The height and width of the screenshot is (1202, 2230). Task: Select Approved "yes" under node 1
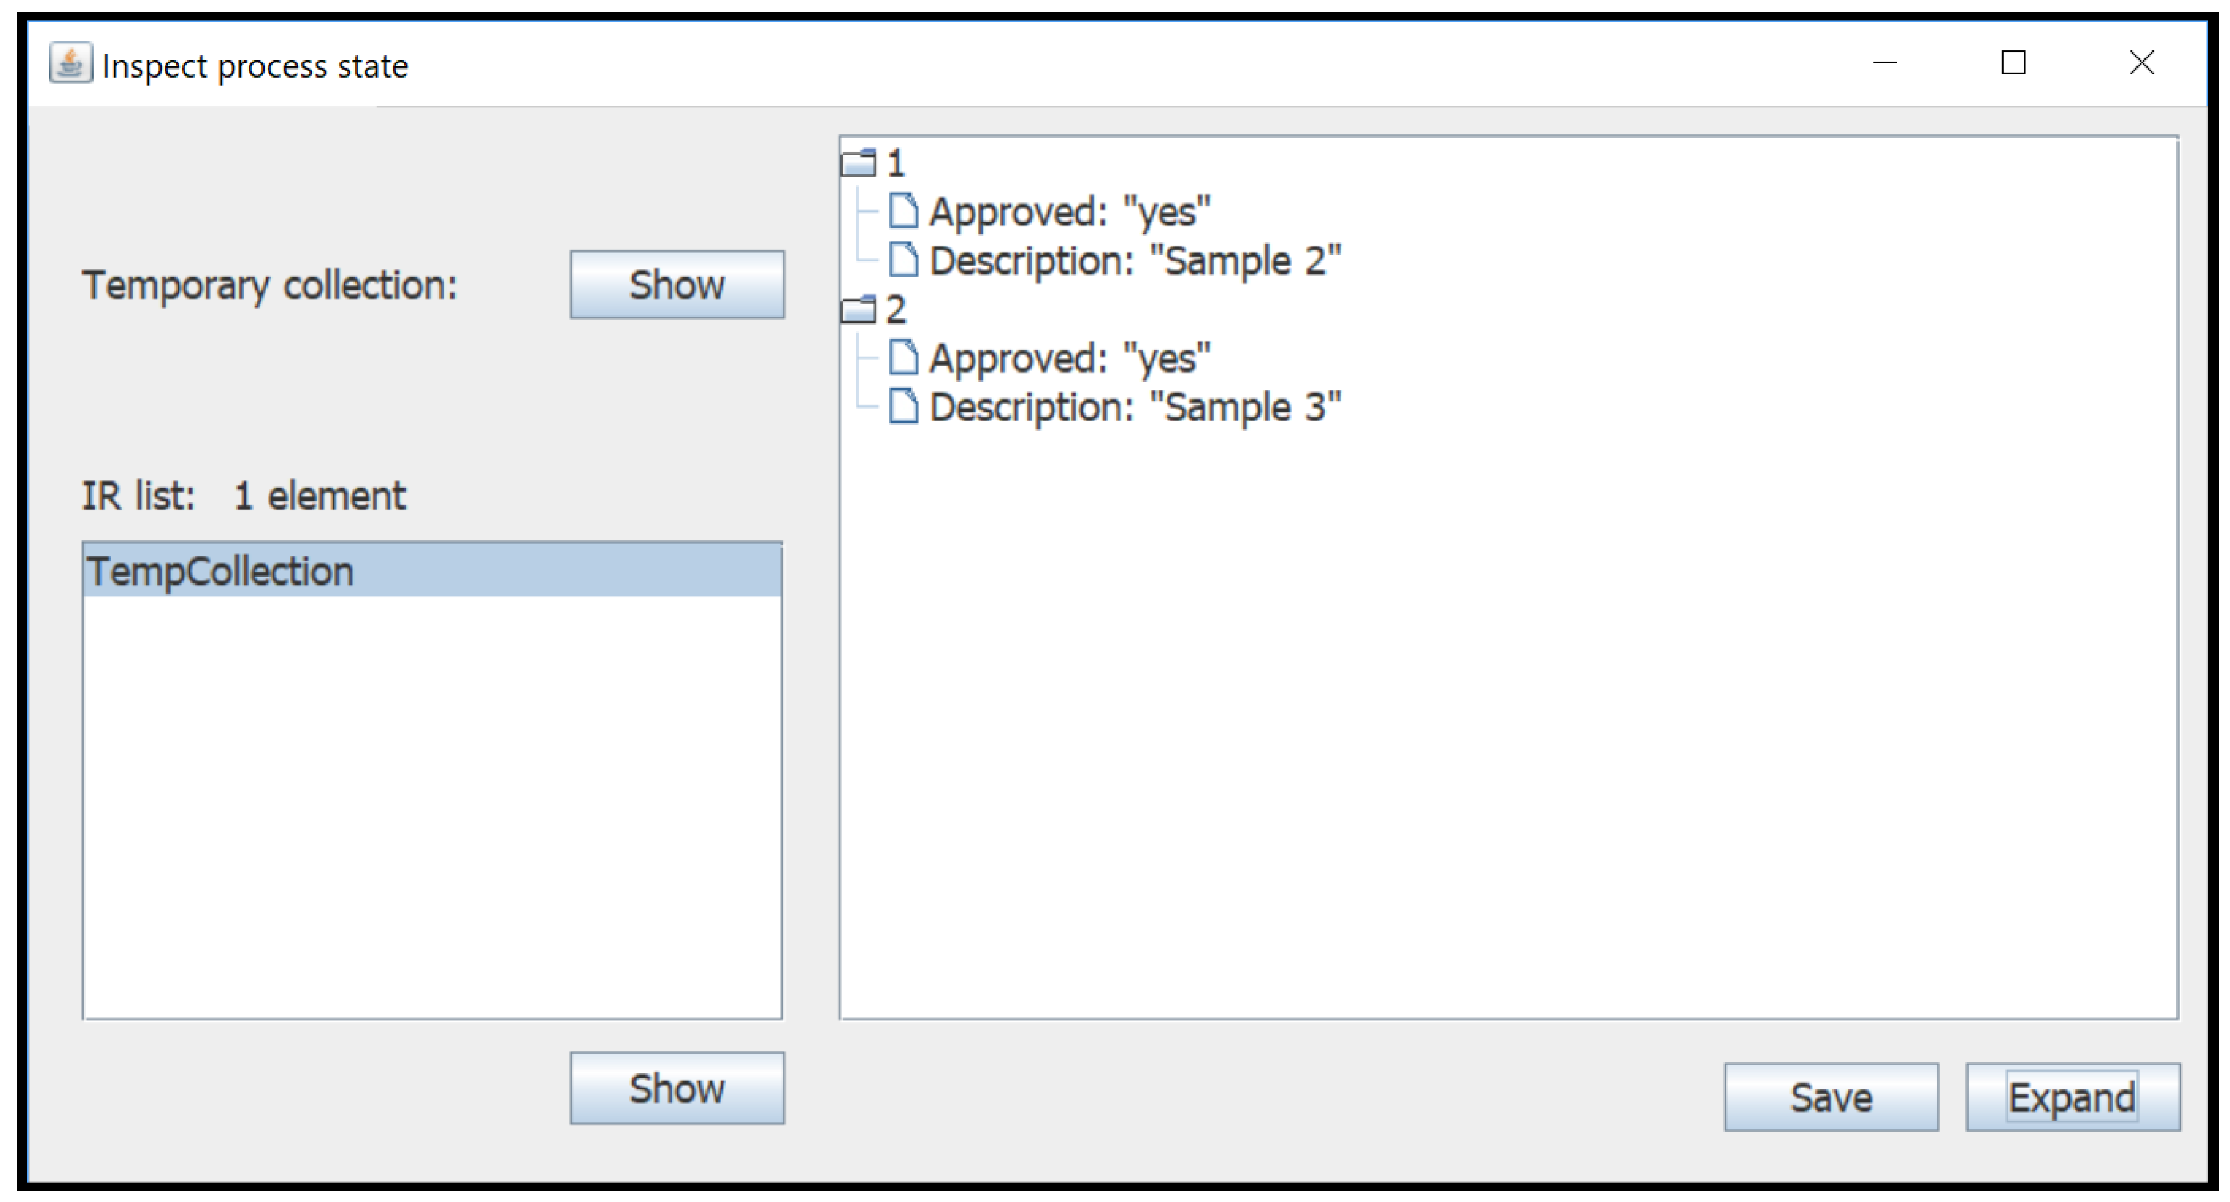click(1069, 211)
